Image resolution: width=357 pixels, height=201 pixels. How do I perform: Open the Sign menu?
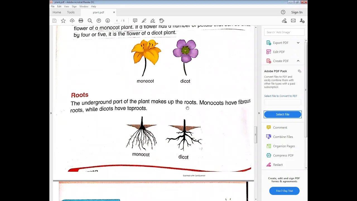[74, 6]
